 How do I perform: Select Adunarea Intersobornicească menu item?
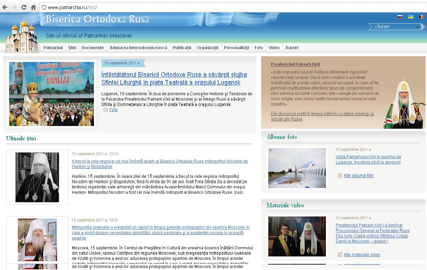click(138, 48)
